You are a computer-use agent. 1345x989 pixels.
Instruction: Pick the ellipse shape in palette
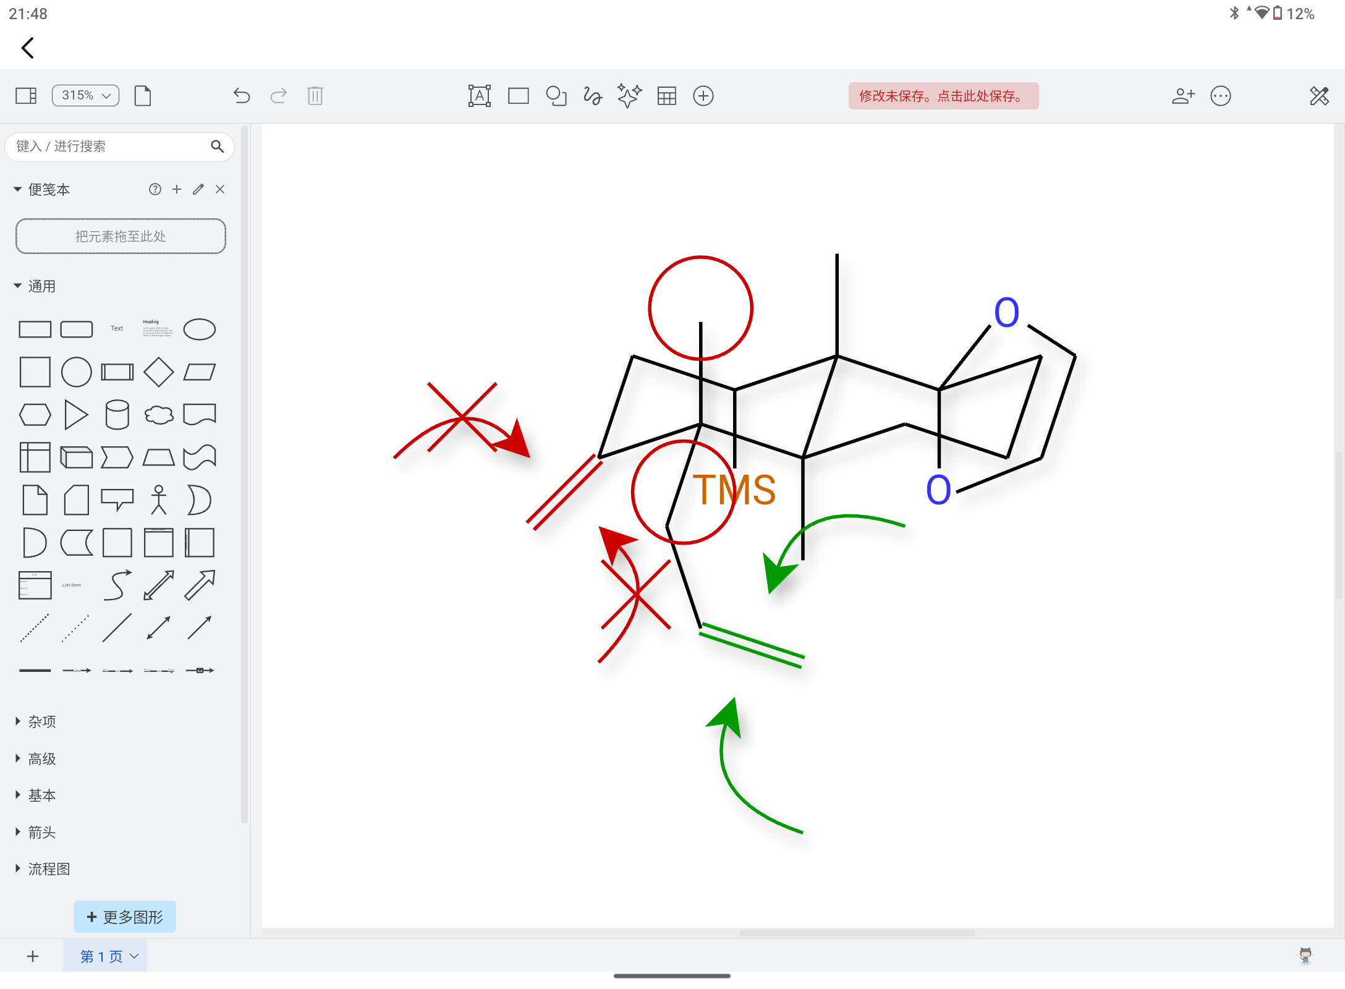[x=200, y=329]
